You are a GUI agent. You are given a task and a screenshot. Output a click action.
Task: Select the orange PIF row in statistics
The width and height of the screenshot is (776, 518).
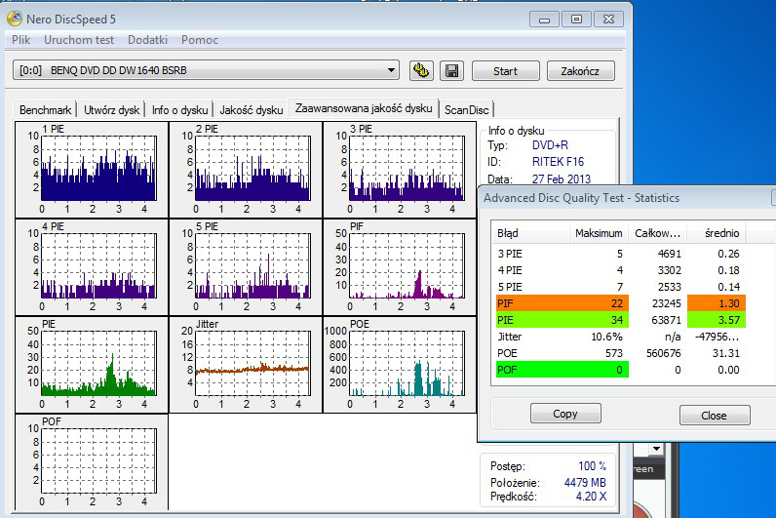point(619,303)
